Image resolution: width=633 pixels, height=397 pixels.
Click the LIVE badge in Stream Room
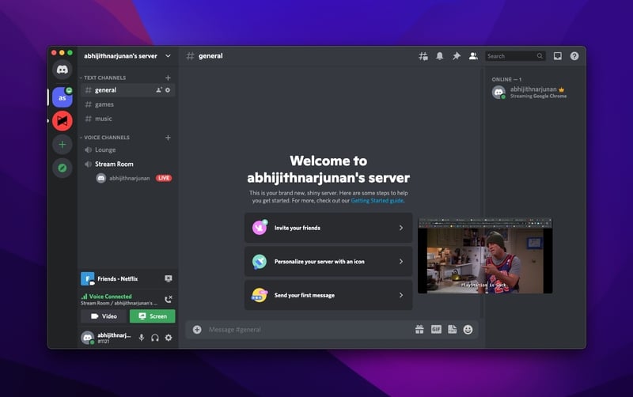pyautogui.click(x=164, y=178)
